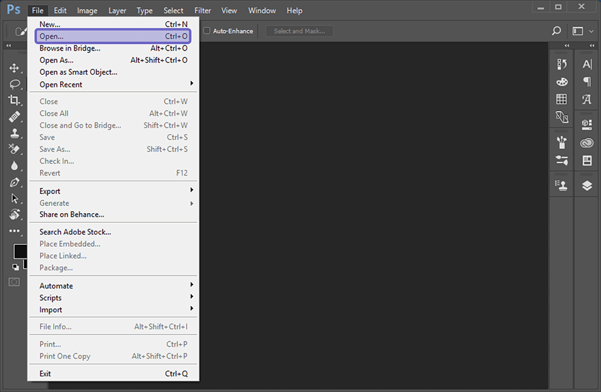This screenshot has height=392, width=601.
Task: Click the swap/default colors small icon
Action: [15, 267]
